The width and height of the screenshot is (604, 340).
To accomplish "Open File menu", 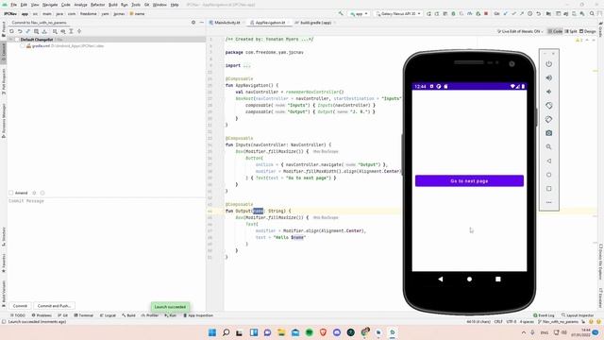I will pyautogui.click(x=13, y=5).
